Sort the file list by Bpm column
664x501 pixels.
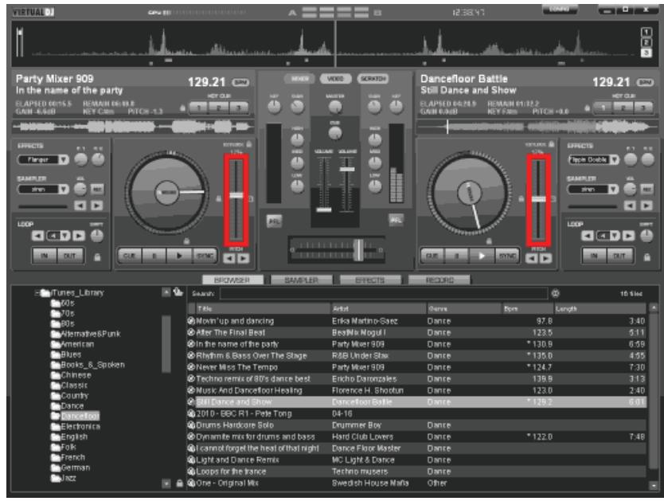527,309
